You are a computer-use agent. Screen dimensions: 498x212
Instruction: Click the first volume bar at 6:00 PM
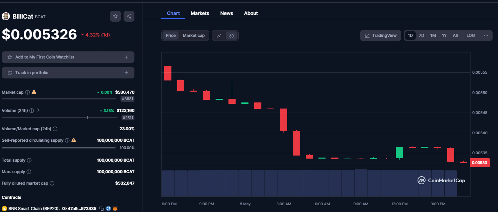pyautogui.click(x=168, y=184)
